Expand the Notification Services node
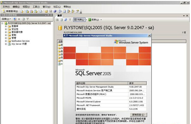The height and width of the screenshot is (124, 191). coord(6,41)
